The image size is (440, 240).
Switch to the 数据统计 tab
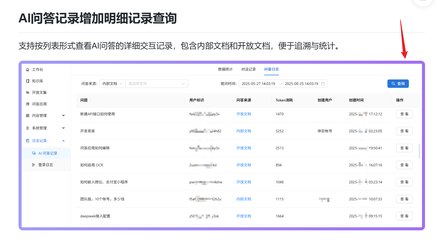pos(225,69)
